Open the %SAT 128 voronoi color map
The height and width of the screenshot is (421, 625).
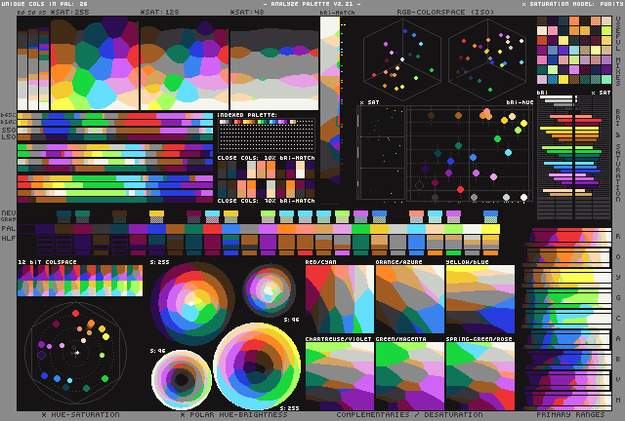pos(185,63)
